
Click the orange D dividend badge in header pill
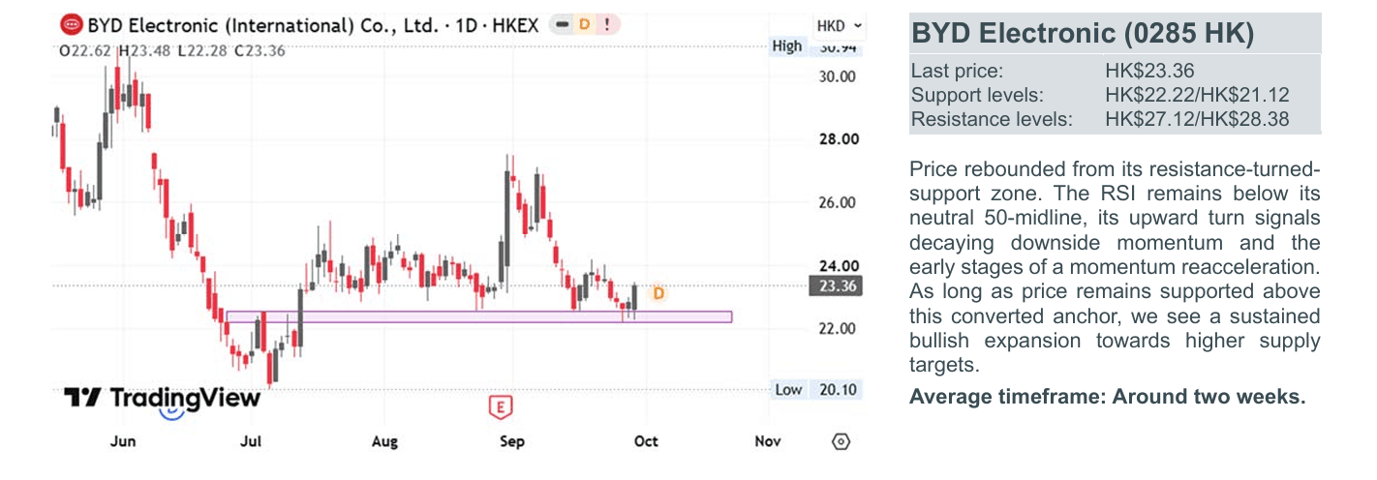pos(584,24)
